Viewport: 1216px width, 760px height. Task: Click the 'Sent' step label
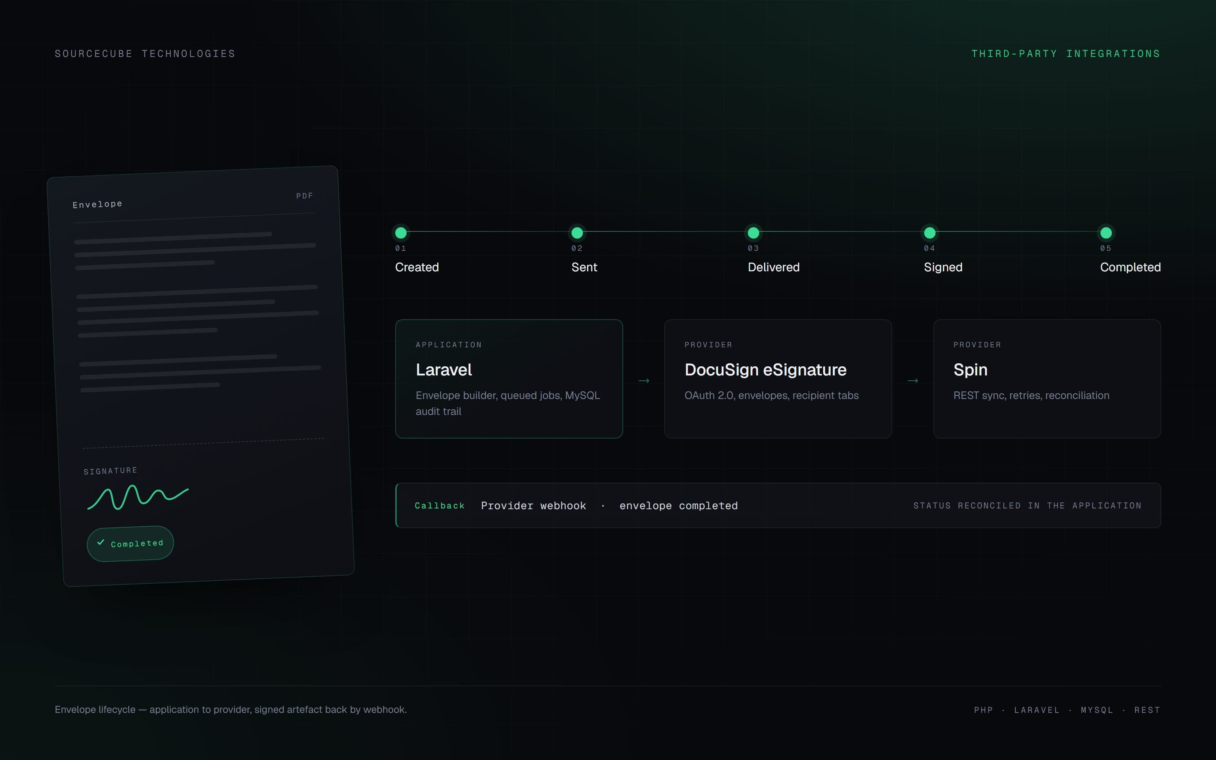pyautogui.click(x=584, y=267)
